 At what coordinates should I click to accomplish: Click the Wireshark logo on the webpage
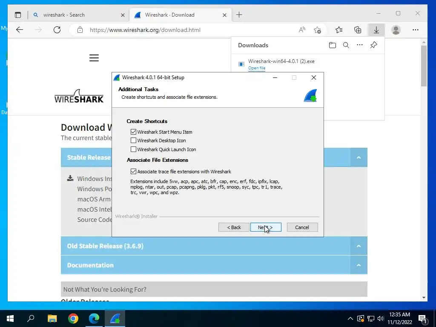79,96
